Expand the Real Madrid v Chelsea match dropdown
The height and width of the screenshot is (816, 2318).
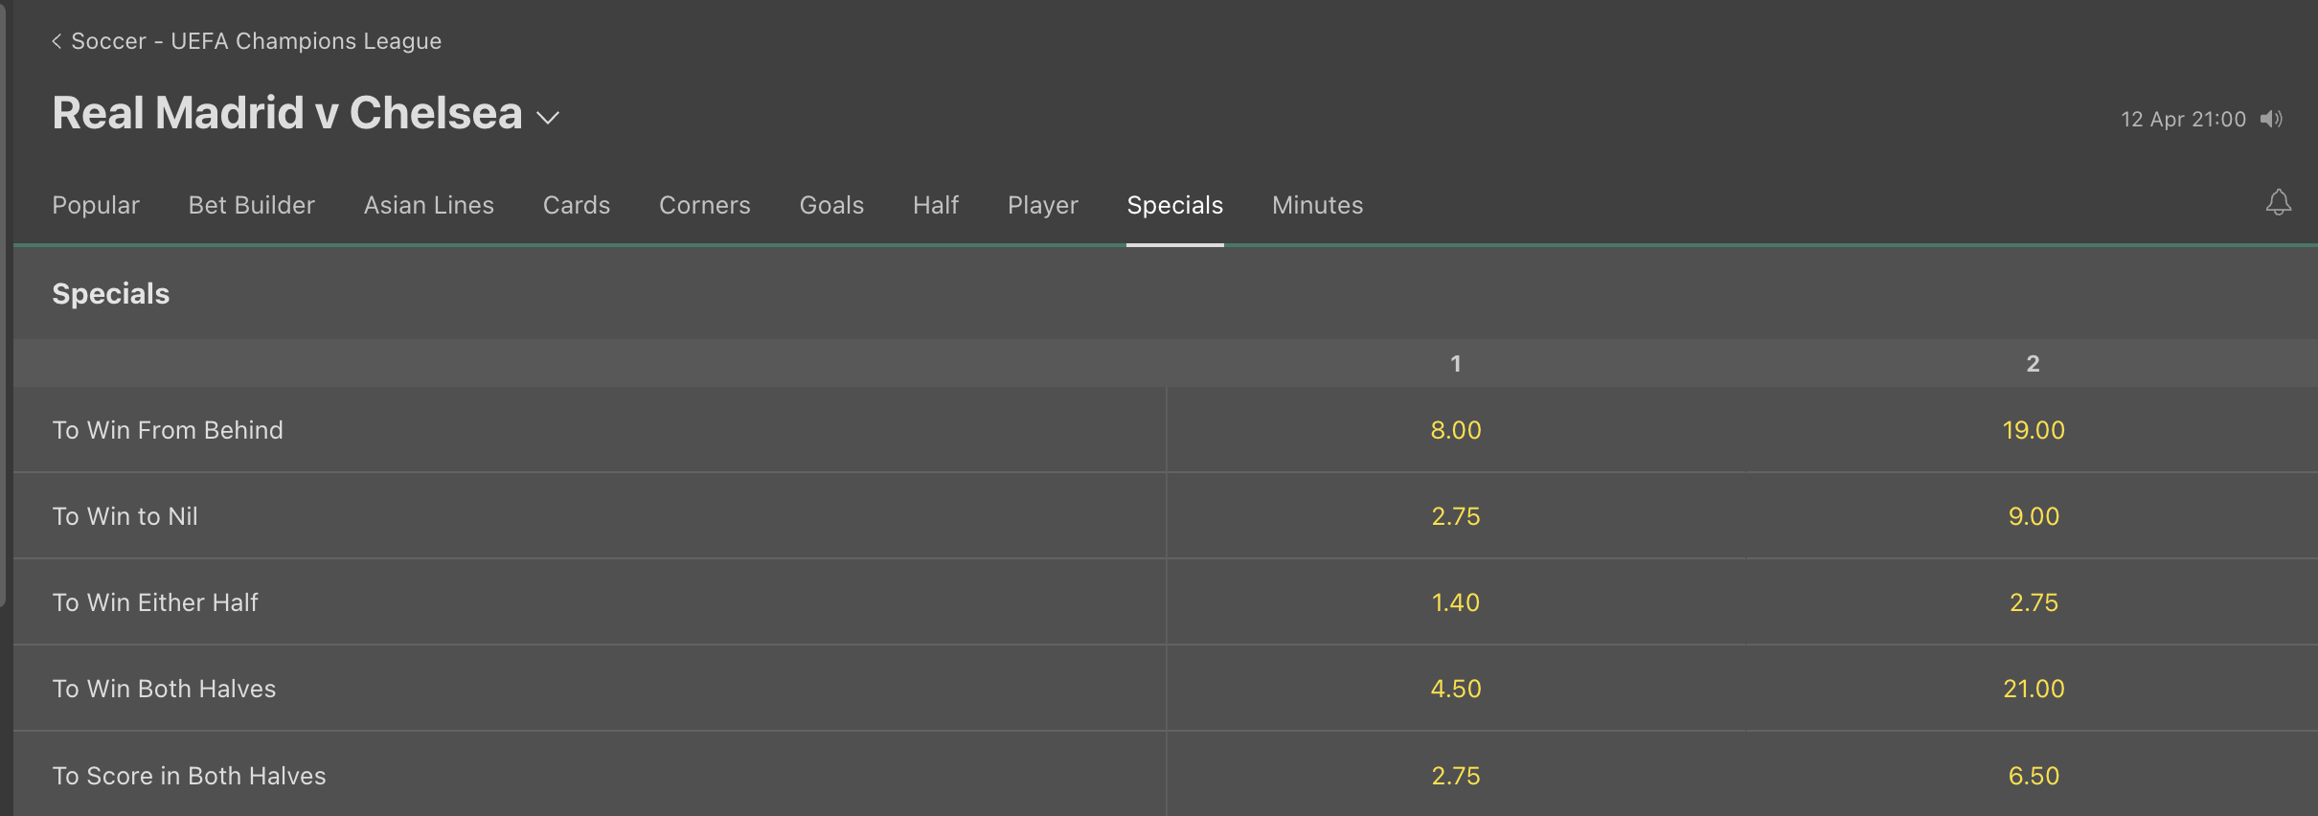tap(548, 118)
